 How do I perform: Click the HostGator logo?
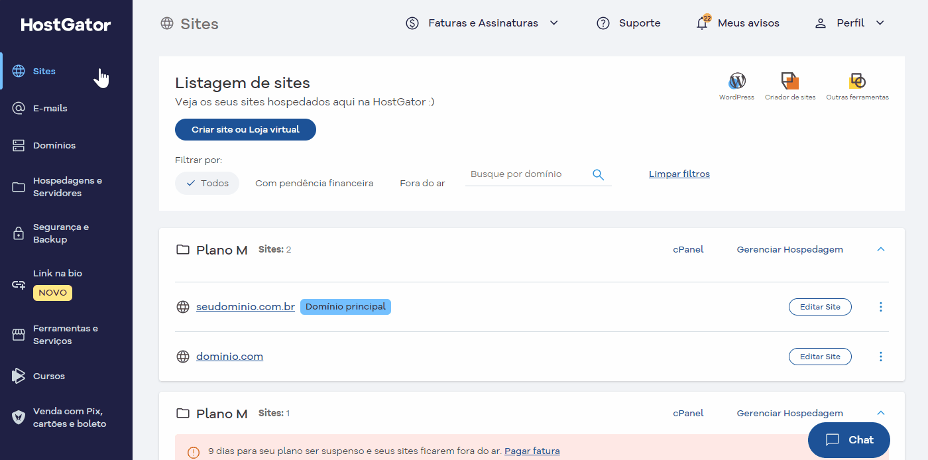[66, 25]
